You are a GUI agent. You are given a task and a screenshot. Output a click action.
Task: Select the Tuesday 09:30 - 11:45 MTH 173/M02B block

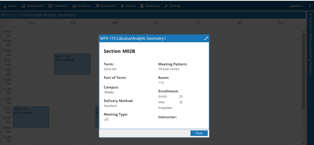click(x=72, y=64)
